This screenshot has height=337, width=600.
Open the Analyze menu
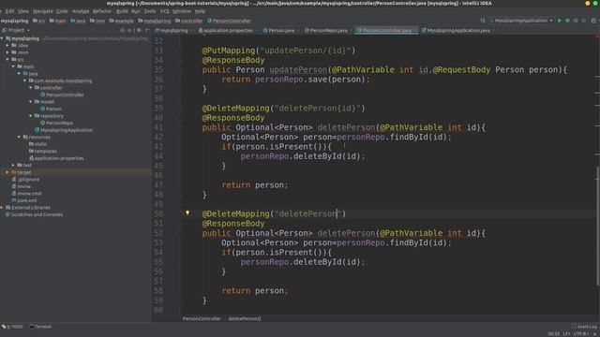click(81, 11)
